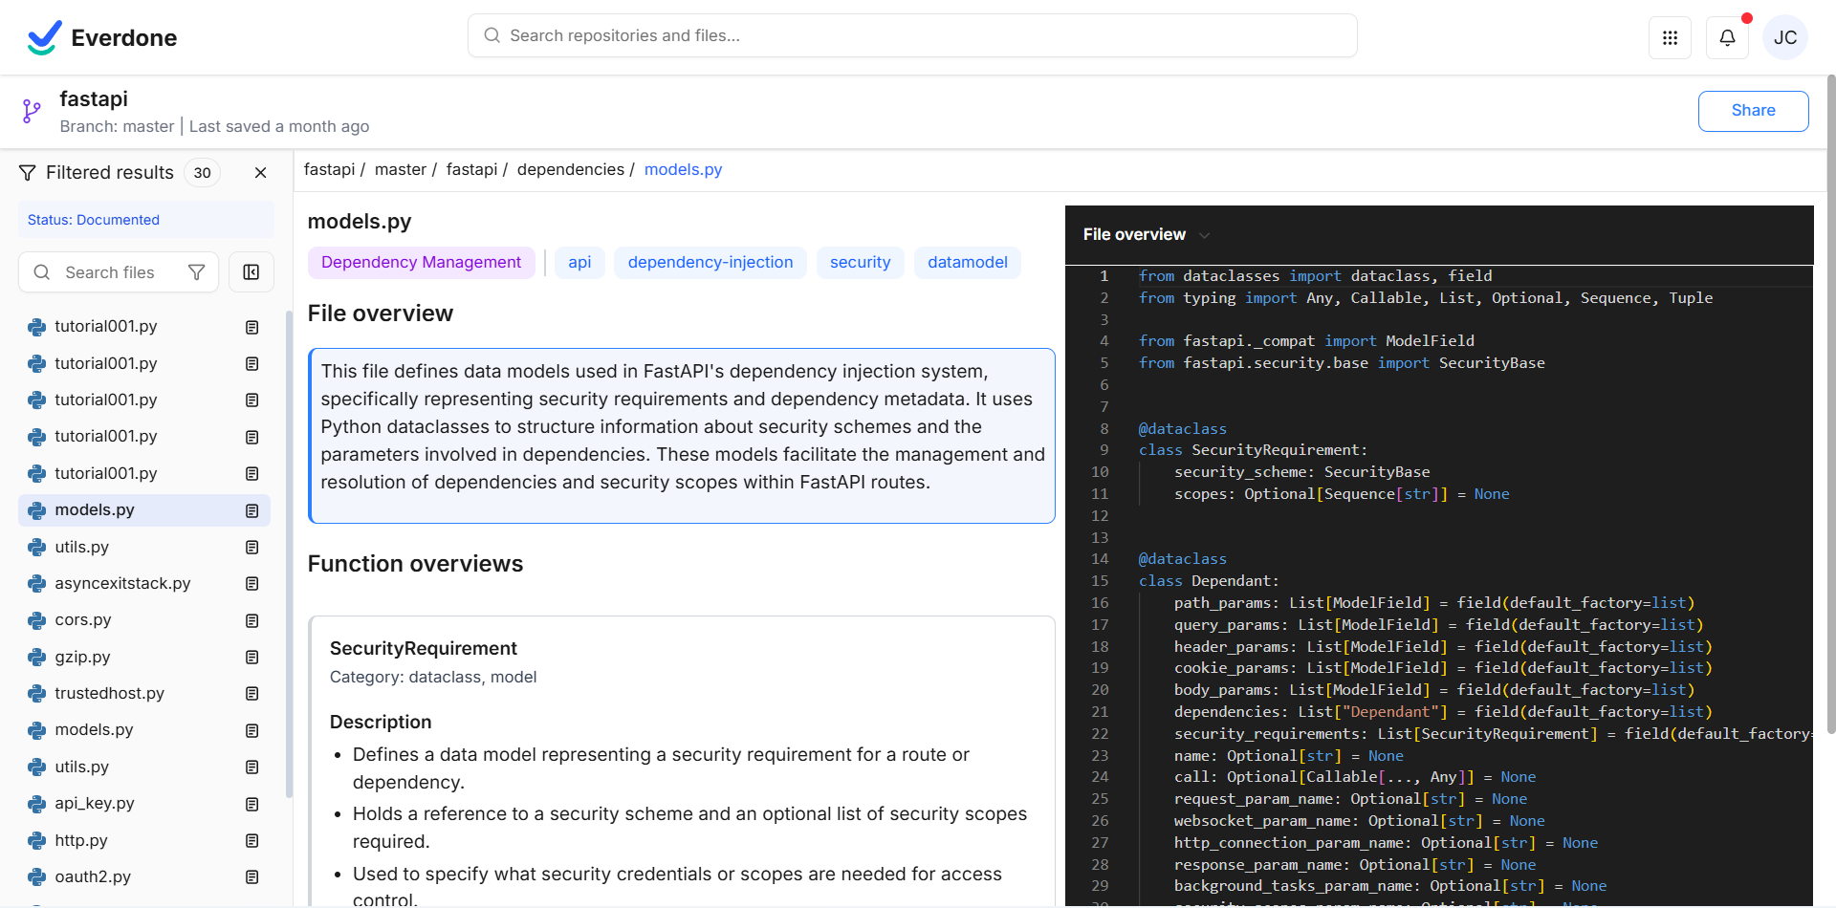Viewport: 1836px width, 908px height.
Task: Open the dependencies breadcrumb link
Action: click(x=570, y=170)
